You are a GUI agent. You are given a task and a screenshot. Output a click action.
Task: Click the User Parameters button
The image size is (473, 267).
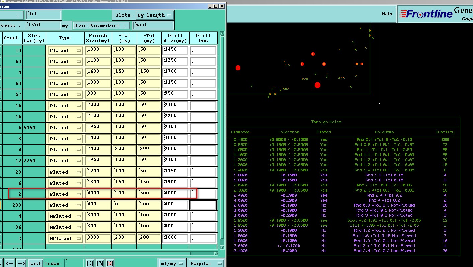[101, 25]
